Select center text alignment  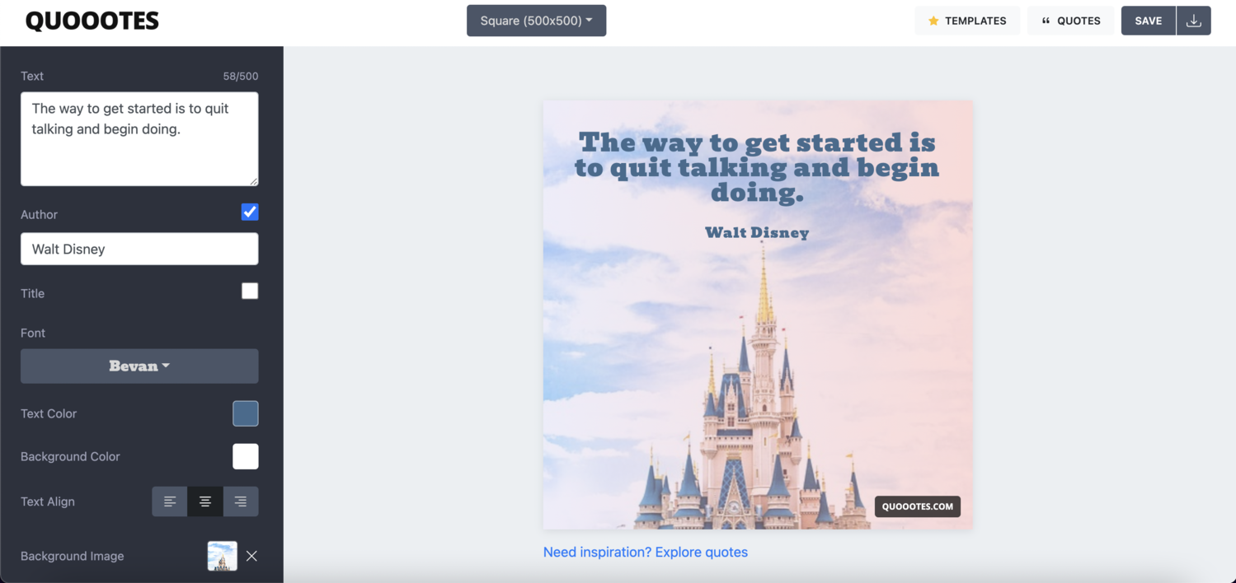point(204,501)
